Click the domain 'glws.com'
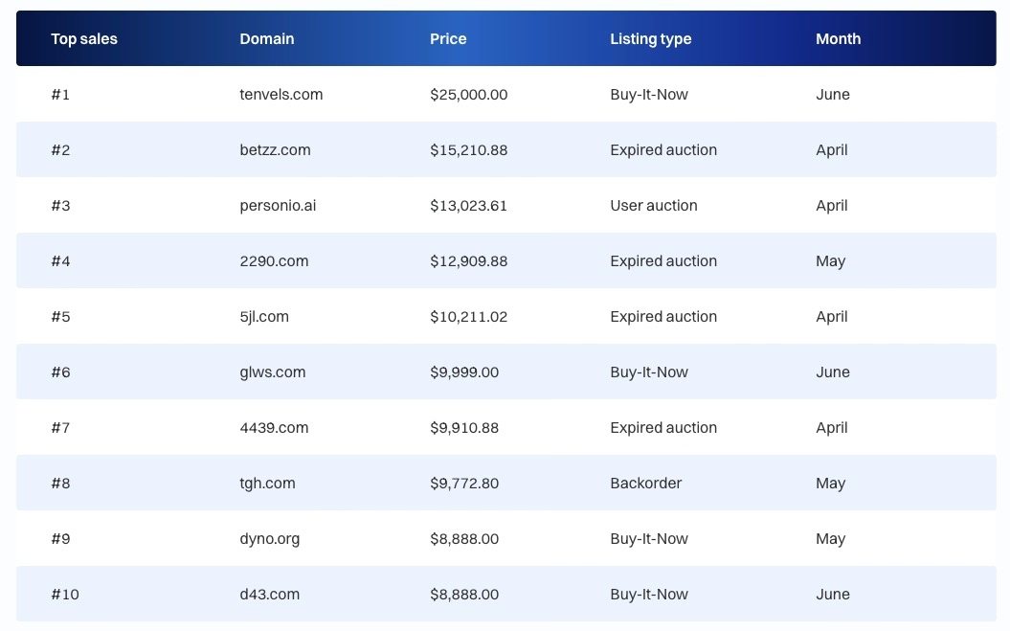1010x631 pixels. (x=273, y=372)
